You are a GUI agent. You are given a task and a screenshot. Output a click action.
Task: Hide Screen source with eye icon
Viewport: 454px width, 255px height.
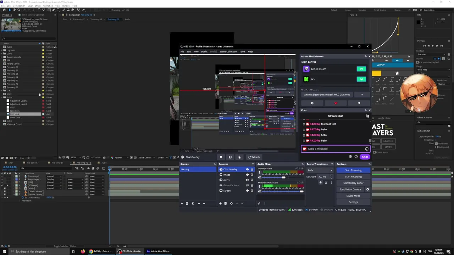point(247,191)
